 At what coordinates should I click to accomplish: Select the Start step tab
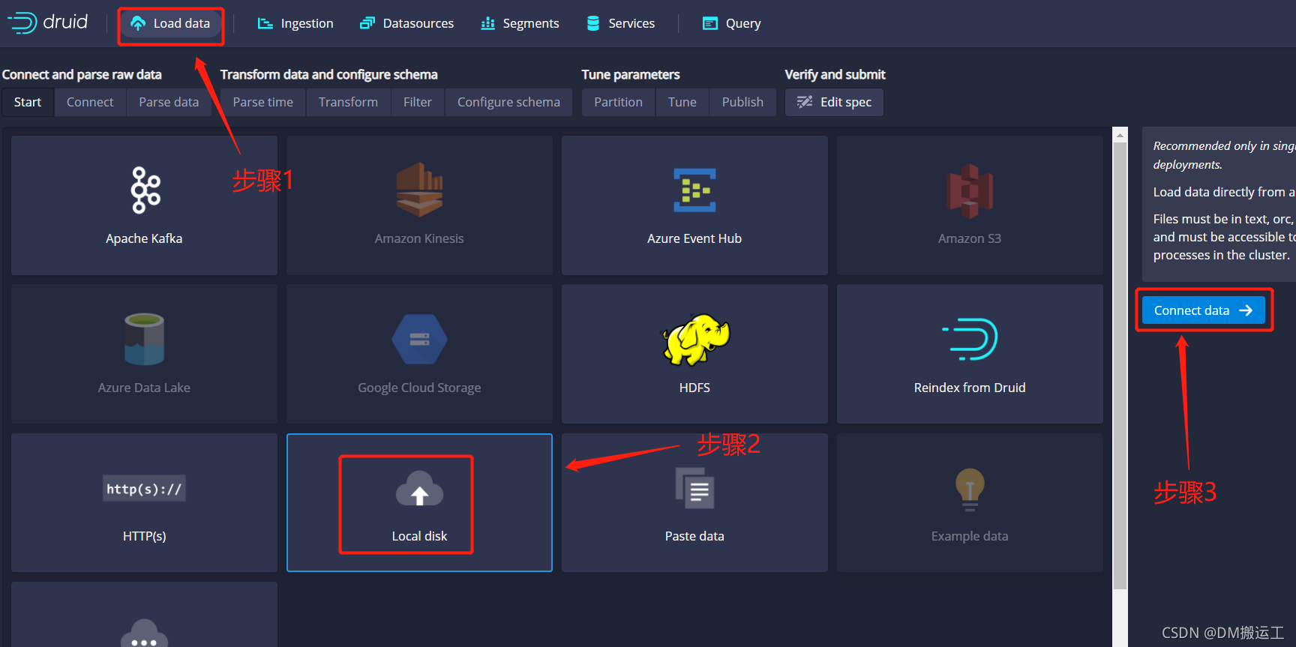coord(28,102)
